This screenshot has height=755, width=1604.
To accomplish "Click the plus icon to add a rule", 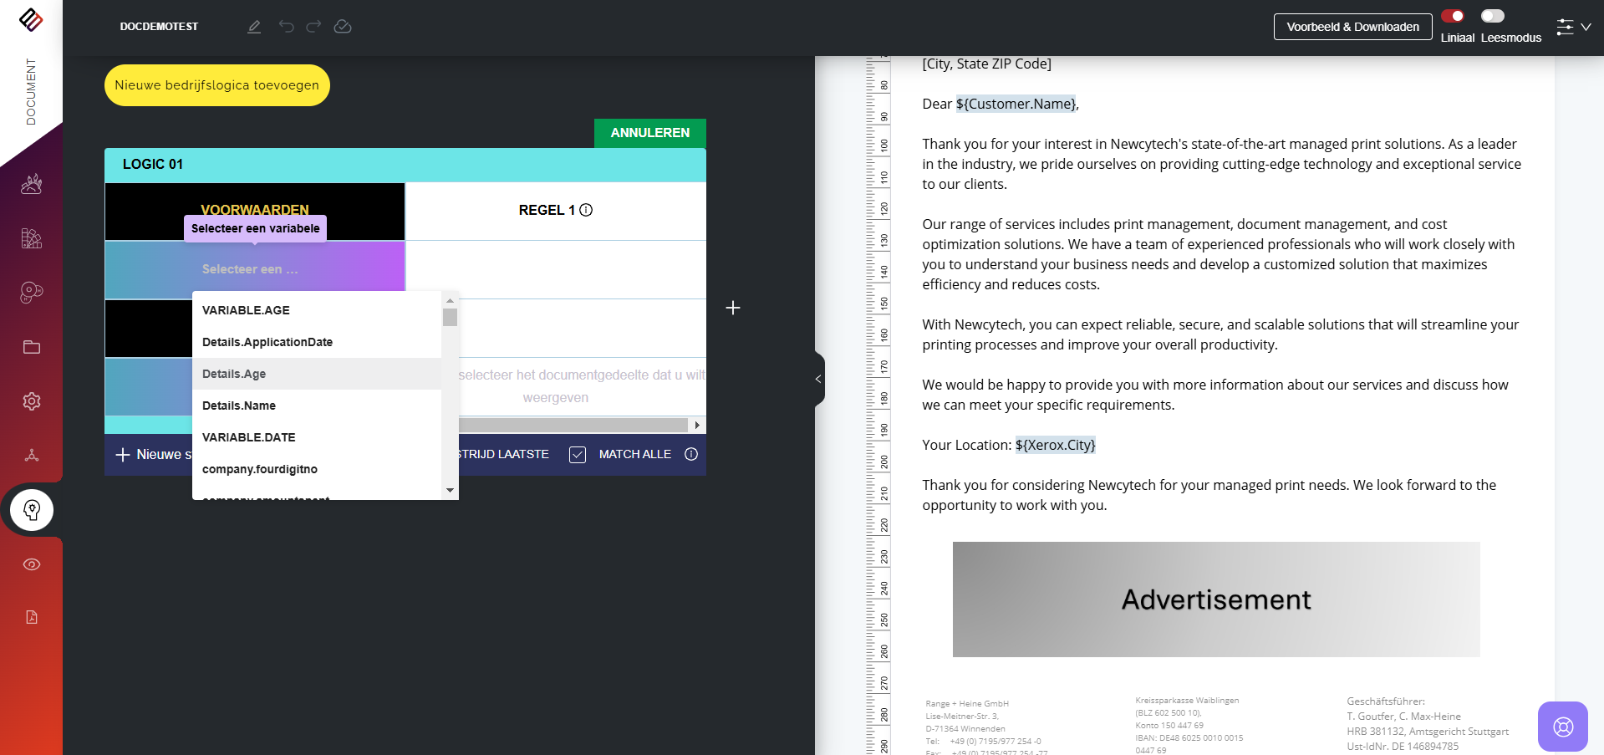I will (x=733, y=308).
